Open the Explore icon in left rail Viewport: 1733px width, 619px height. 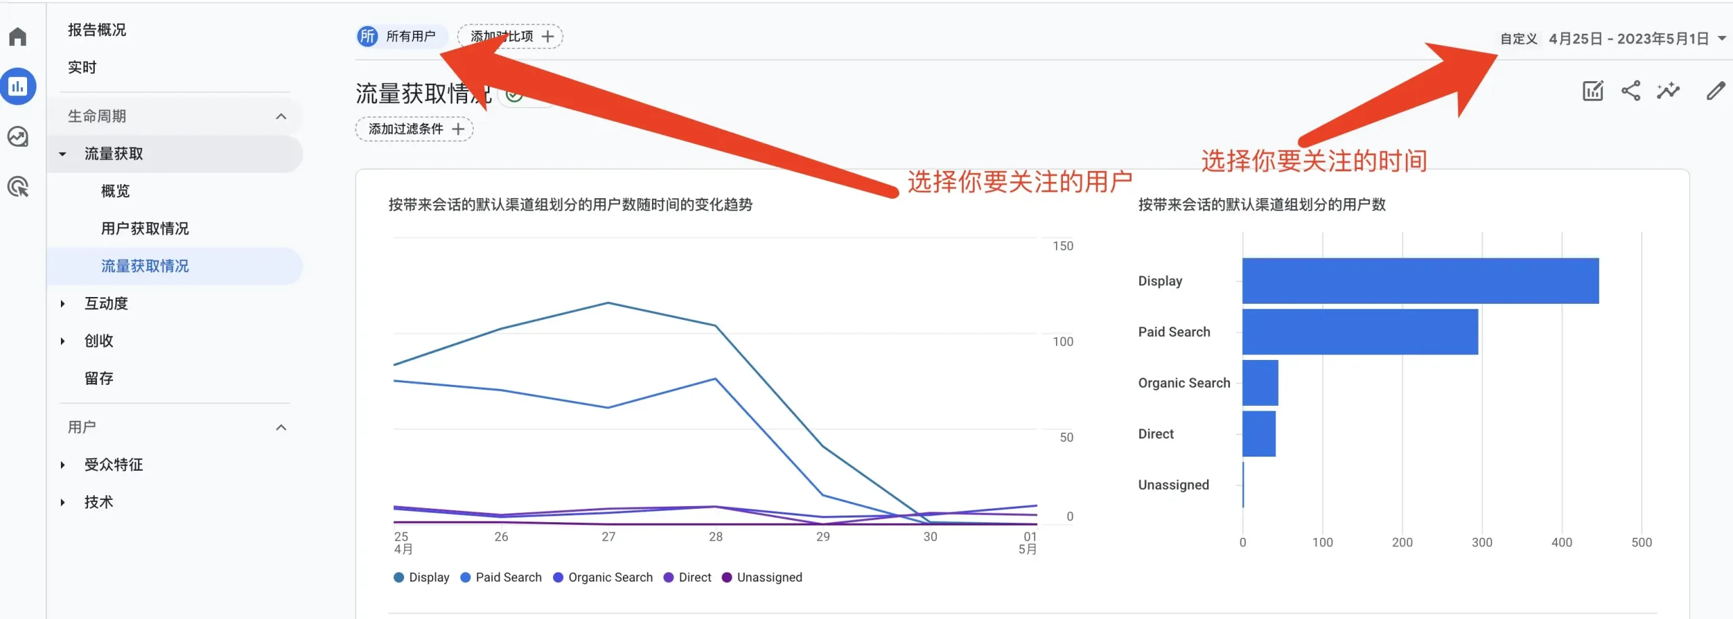click(x=18, y=137)
